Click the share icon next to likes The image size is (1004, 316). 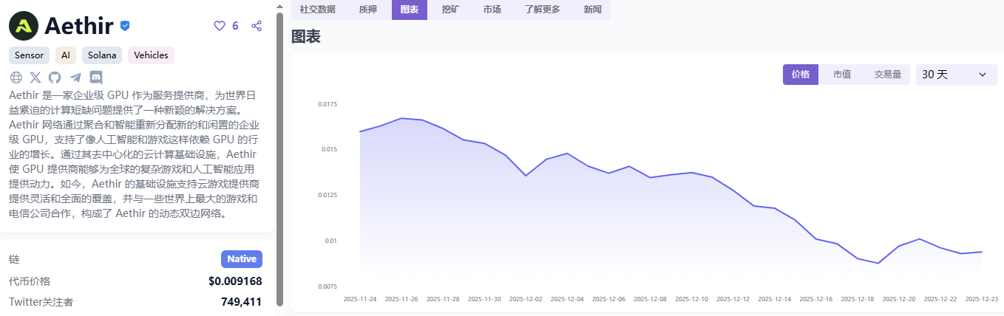coord(257,26)
